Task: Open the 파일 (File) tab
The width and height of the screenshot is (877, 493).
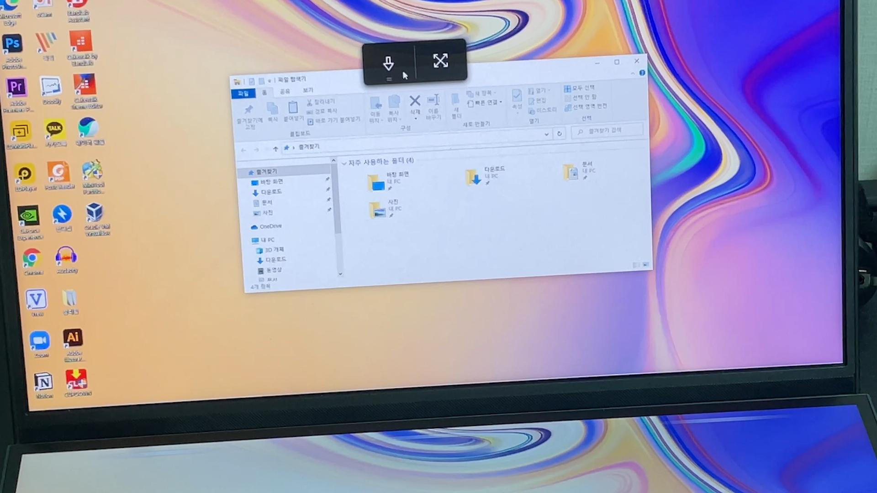Action: point(243,94)
